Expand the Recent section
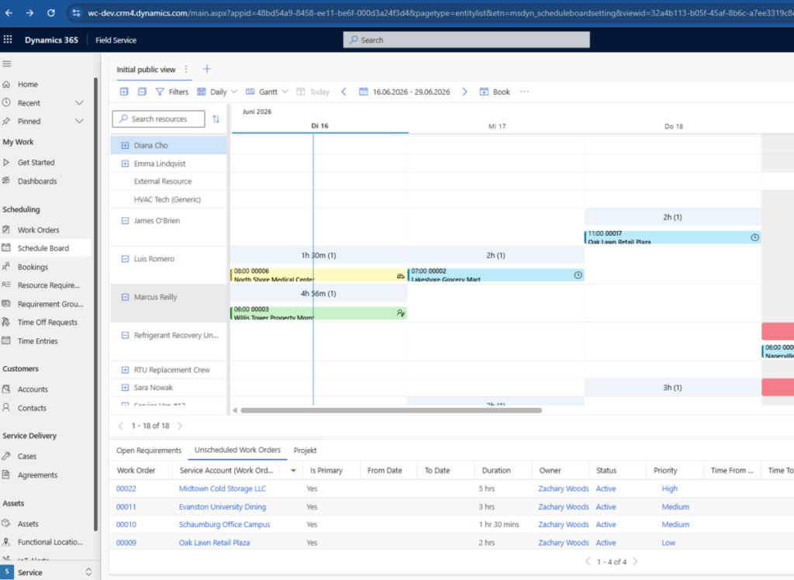794x580 pixels. tap(79, 103)
